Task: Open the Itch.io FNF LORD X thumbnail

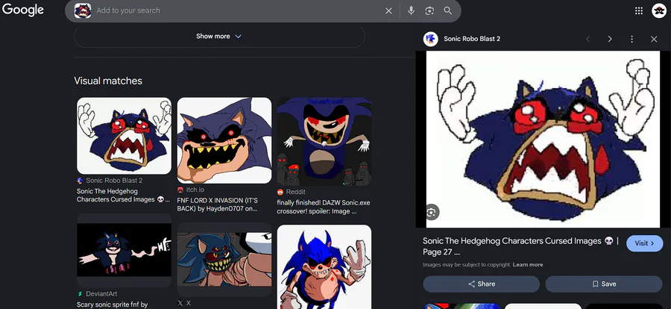Action: (x=224, y=140)
